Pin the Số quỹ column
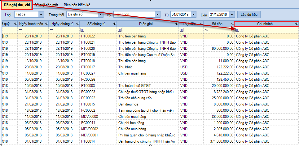This screenshot has width=299, height=146. pos(15,24)
